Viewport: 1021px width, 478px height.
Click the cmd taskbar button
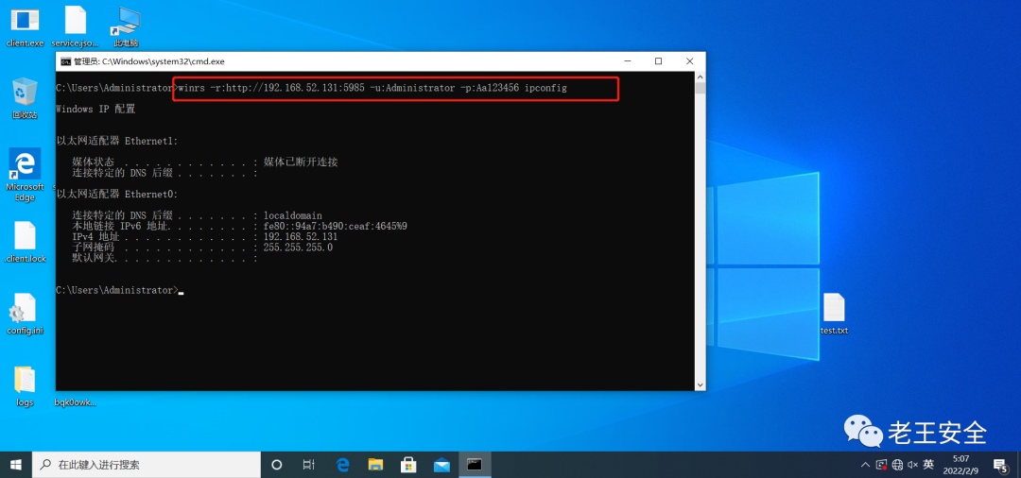(x=475, y=465)
